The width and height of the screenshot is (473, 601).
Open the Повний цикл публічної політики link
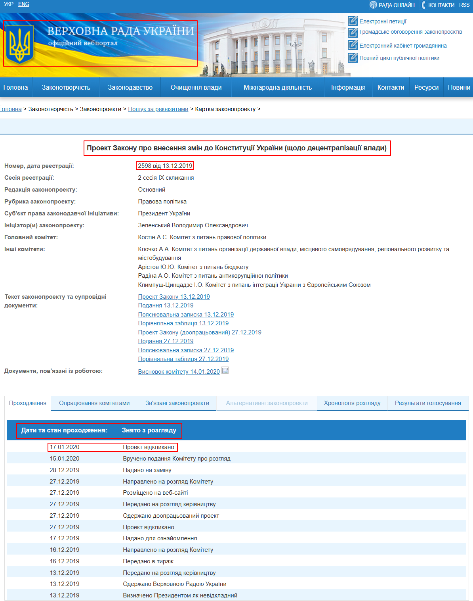point(399,58)
